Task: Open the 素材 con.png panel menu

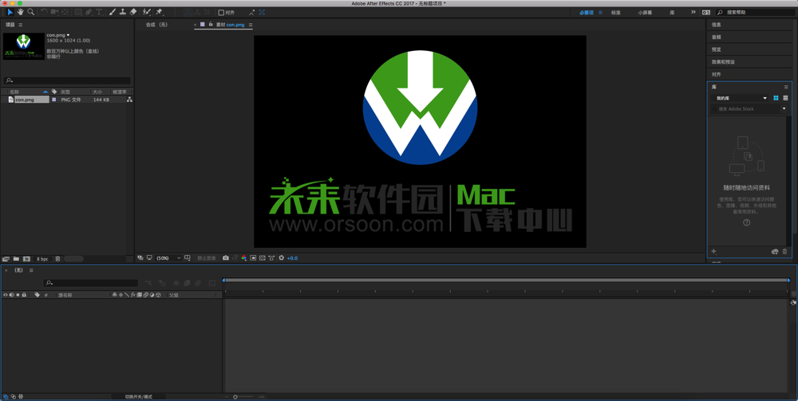Action: click(251, 25)
